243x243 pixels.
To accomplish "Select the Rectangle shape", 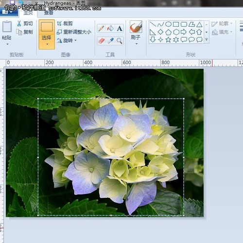I will 176,24.
